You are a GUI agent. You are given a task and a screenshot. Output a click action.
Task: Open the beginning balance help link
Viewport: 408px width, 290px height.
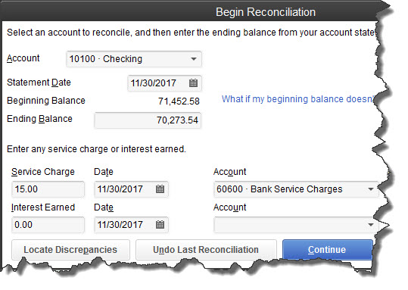[x=298, y=99]
